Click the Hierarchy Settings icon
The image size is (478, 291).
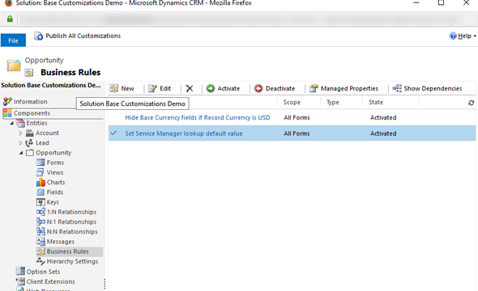pos(41,261)
